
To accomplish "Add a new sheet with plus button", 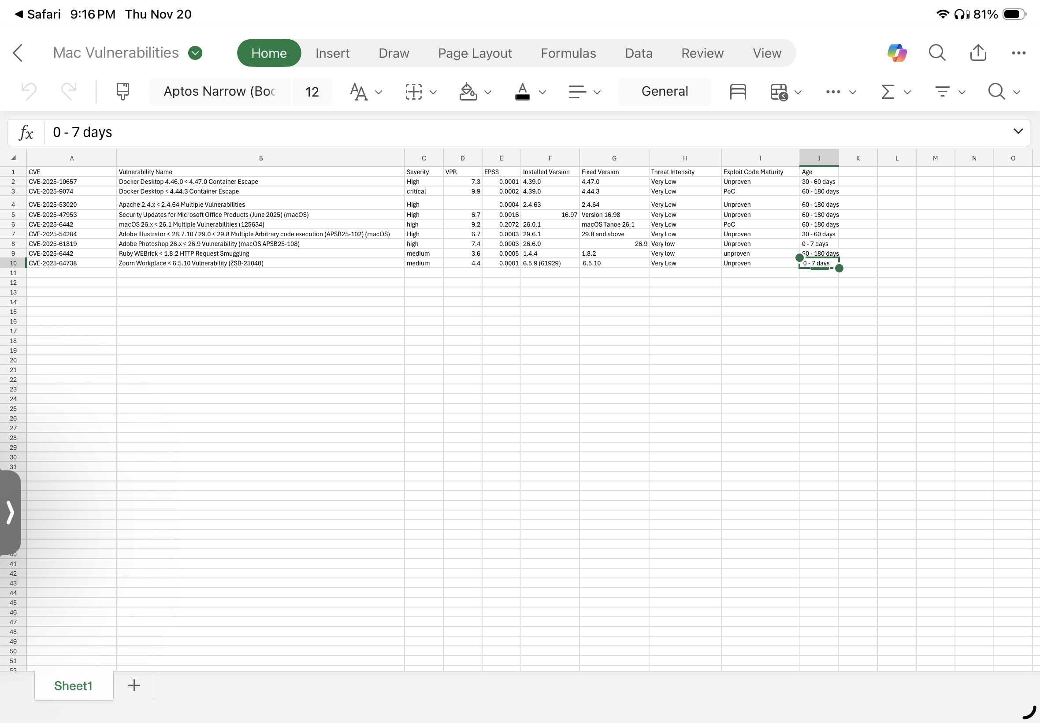I will click(134, 686).
